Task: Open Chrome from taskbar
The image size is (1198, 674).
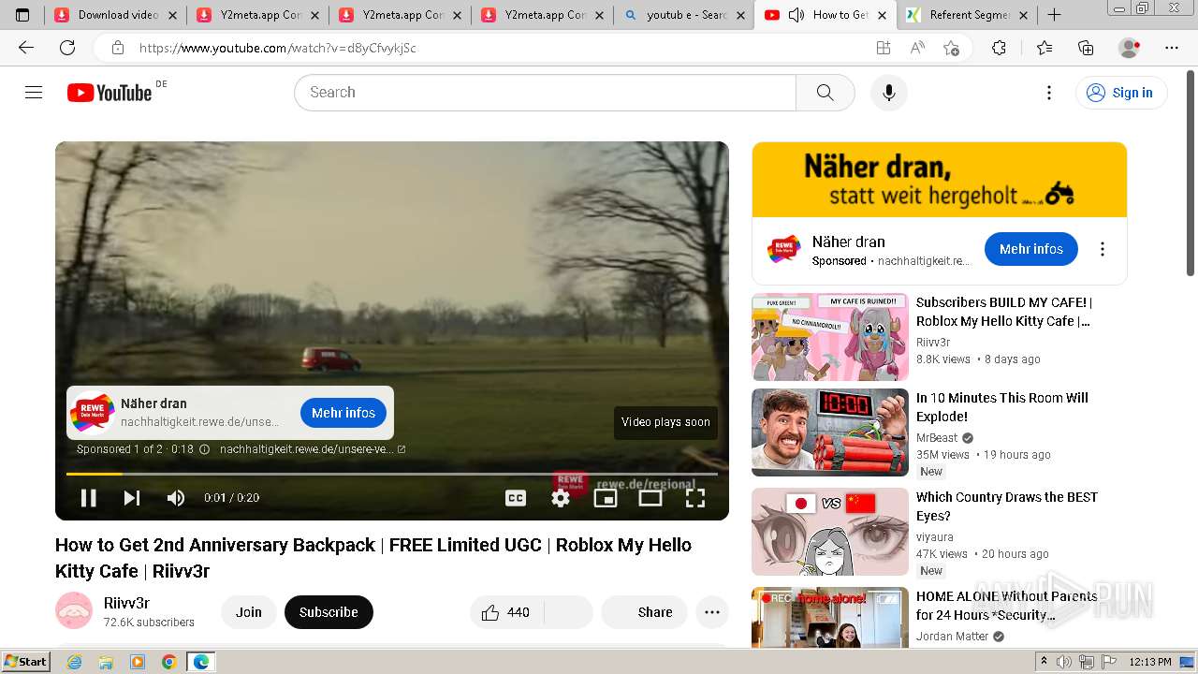Action: [x=168, y=662]
